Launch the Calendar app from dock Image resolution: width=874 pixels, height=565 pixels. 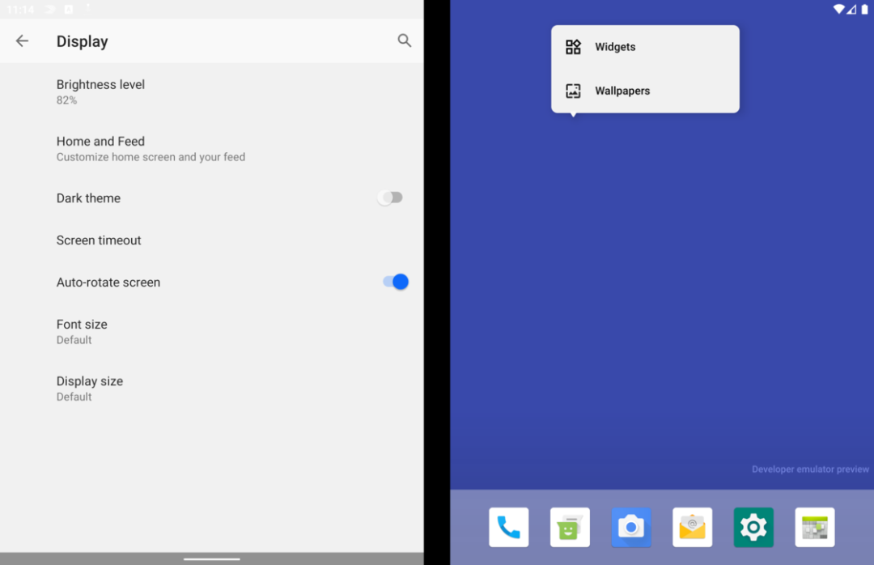pyautogui.click(x=815, y=527)
